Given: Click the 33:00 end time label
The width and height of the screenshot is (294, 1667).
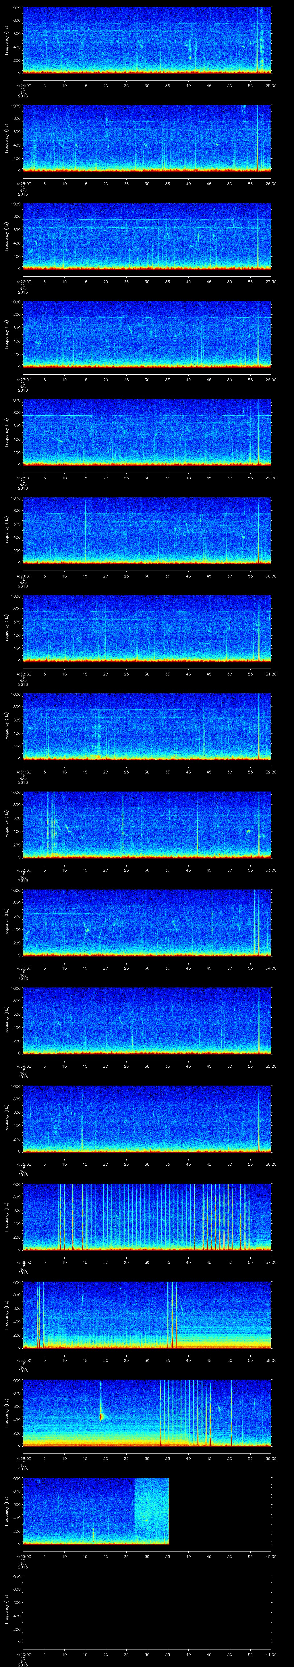Looking at the screenshot, I should tap(271, 870).
